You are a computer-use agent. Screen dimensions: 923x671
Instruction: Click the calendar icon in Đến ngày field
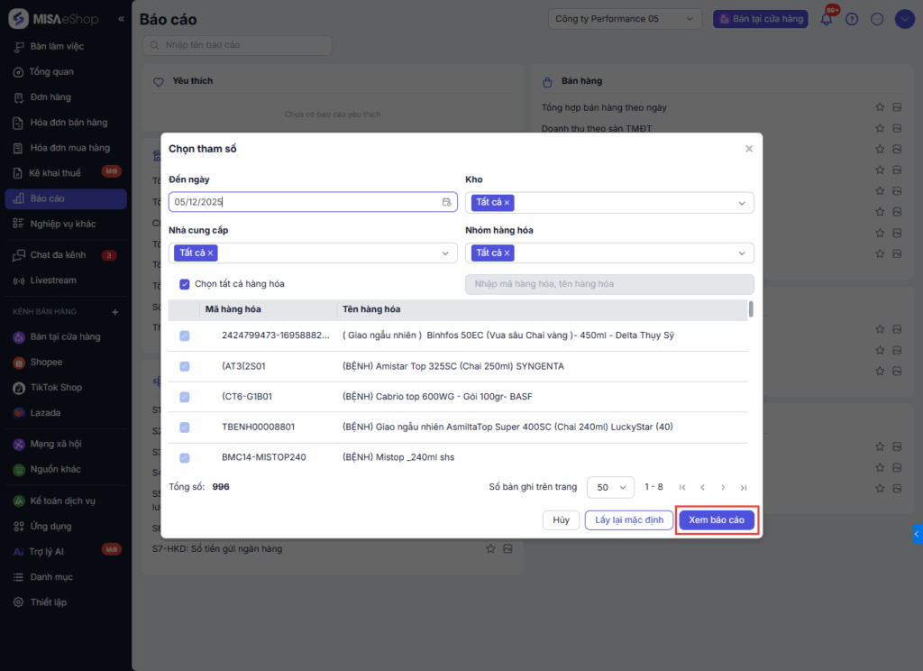pos(447,202)
